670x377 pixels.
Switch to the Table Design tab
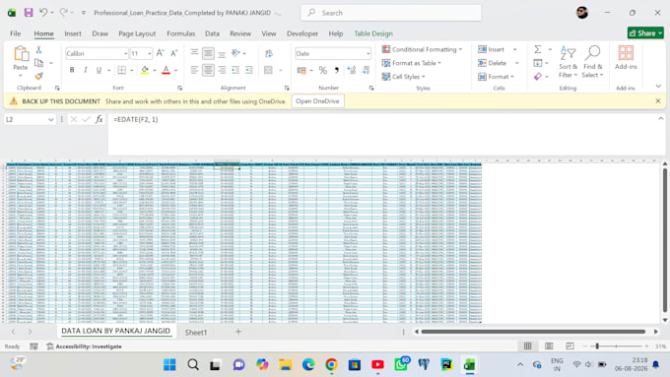pyautogui.click(x=373, y=33)
